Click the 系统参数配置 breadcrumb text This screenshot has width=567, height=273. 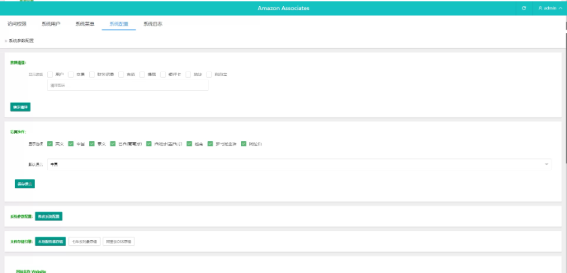(x=22, y=41)
